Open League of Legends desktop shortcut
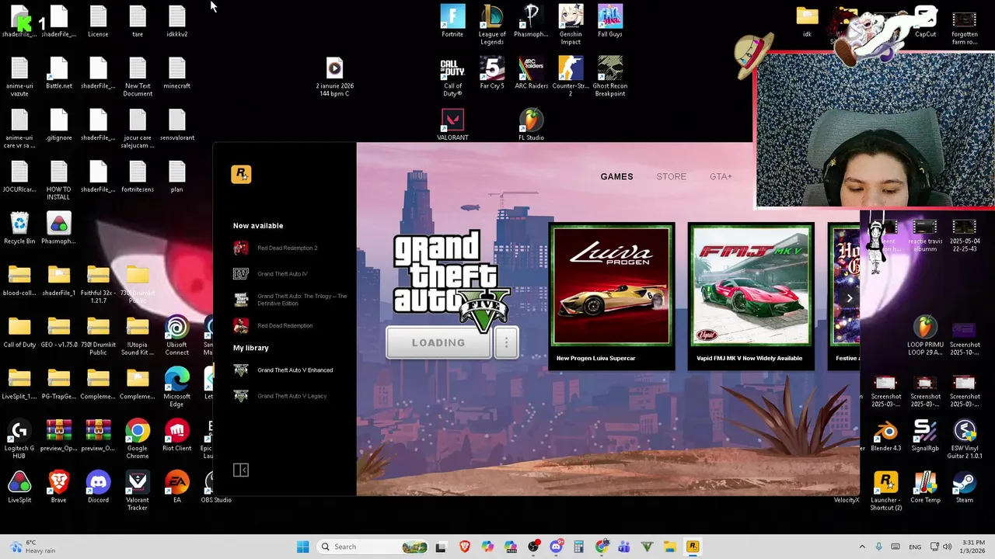This screenshot has width=995, height=559. click(492, 24)
